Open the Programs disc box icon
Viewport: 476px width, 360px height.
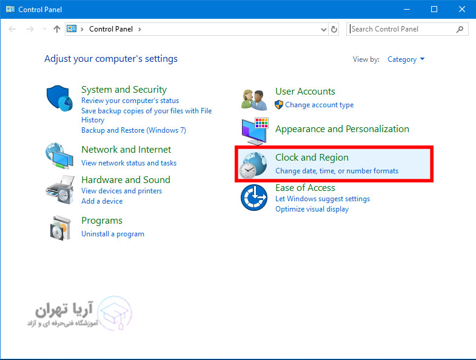point(60,228)
